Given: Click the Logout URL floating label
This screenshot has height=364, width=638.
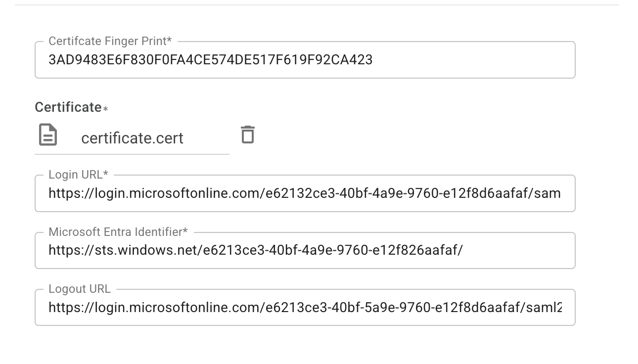Looking at the screenshot, I should [80, 289].
